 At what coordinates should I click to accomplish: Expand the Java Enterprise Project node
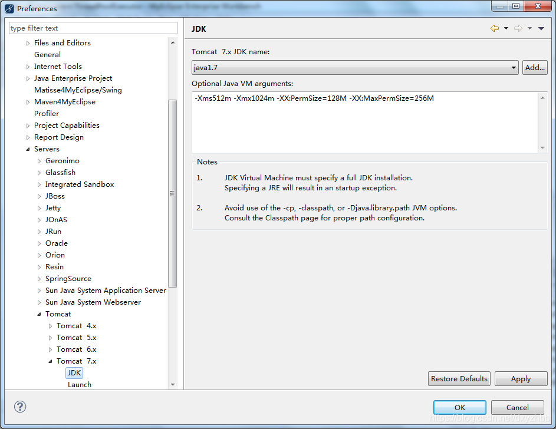(28, 78)
